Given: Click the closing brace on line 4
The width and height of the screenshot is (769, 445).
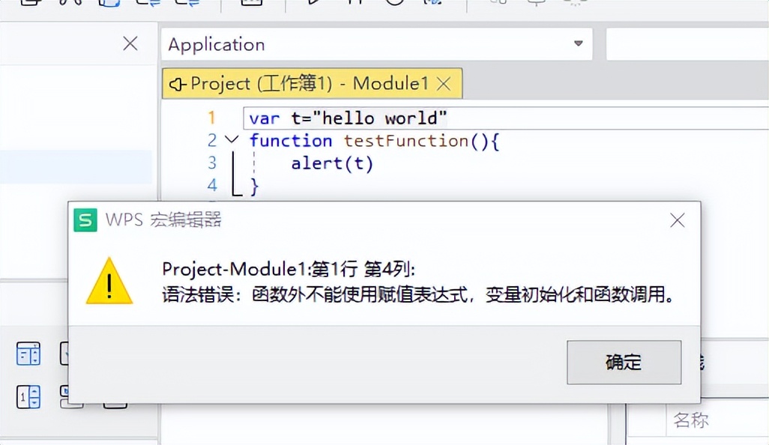Looking at the screenshot, I should [254, 187].
